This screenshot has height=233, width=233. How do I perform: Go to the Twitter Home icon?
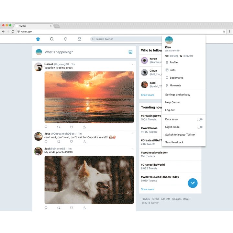point(38,39)
